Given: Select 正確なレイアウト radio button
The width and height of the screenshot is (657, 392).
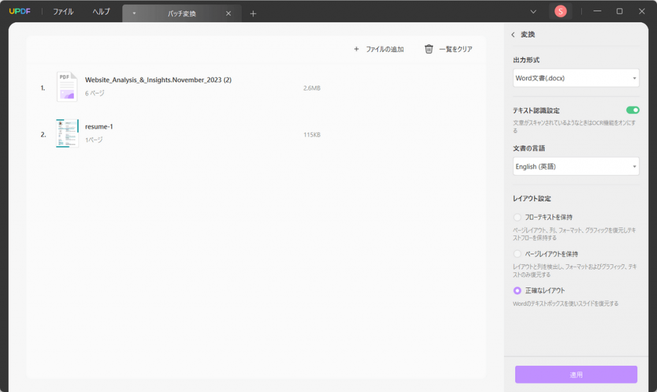Looking at the screenshot, I should 517,290.
